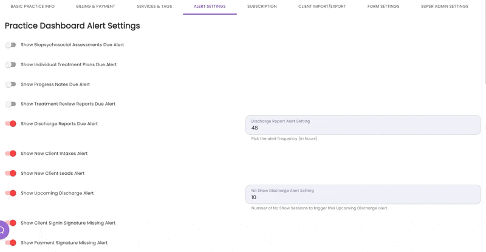This screenshot has width=486, height=252.
Task: Click the page vertical scrollbar
Action: point(485,42)
